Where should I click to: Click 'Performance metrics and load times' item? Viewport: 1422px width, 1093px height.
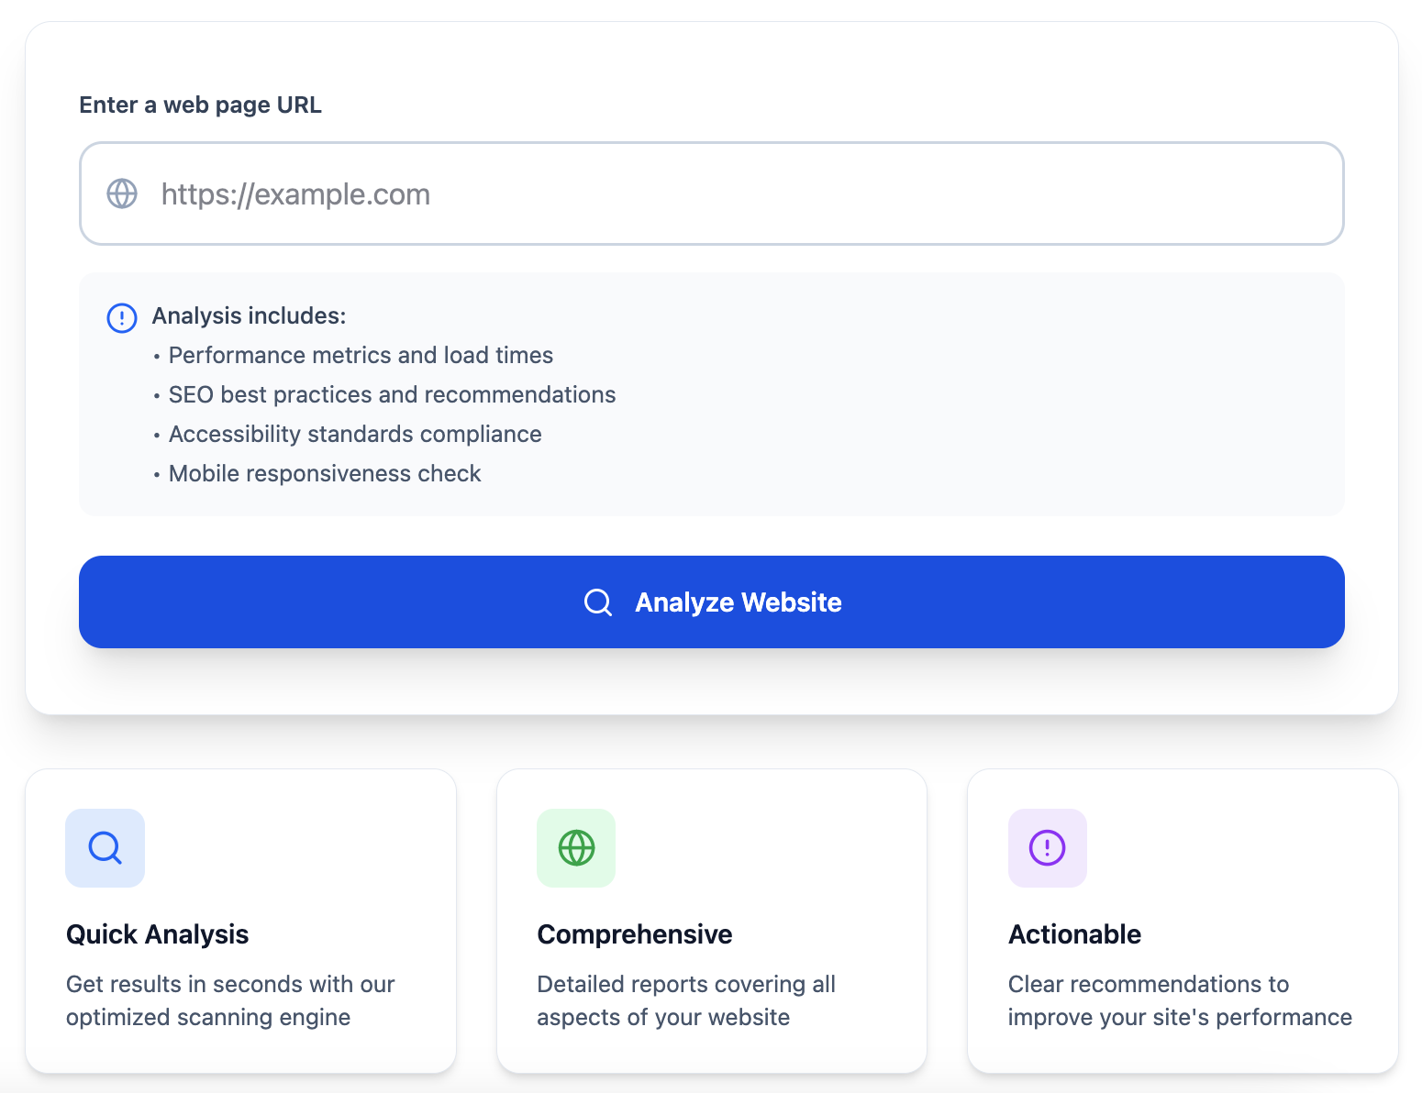pyautogui.click(x=361, y=356)
